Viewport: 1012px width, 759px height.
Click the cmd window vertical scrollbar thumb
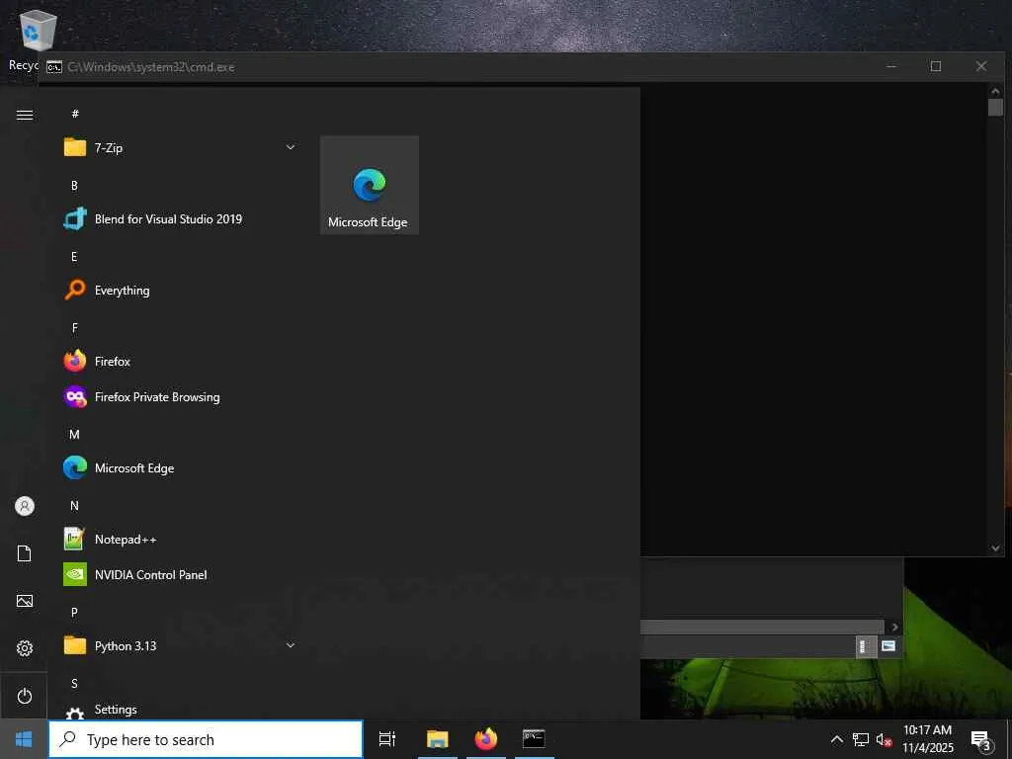coord(995,107)
